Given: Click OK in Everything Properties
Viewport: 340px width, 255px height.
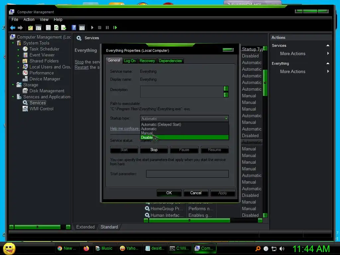Looking at the screenshot, I should (169, 193).
